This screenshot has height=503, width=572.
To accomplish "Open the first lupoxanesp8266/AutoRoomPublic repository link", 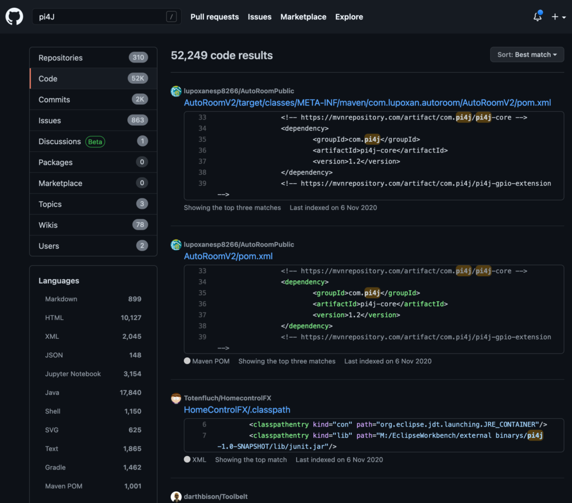I will 239,91.
